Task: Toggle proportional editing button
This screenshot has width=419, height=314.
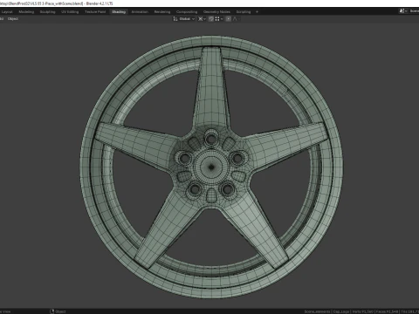Action: coord(229,19)
